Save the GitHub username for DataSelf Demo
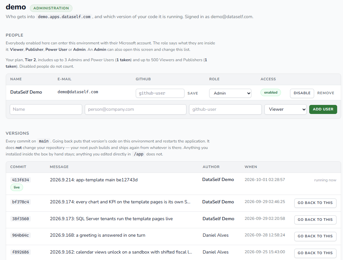Viewport: 343px width, 260px height. point(193,93)
